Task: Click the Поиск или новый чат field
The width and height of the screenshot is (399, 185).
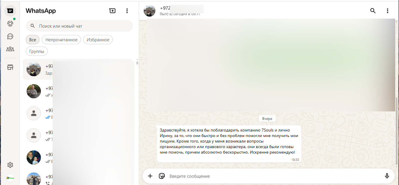Action: (x=79, y=26)
